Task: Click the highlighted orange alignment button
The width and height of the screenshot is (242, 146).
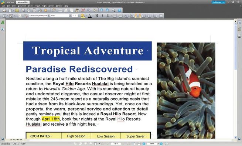Action: (x=138, y=16)
